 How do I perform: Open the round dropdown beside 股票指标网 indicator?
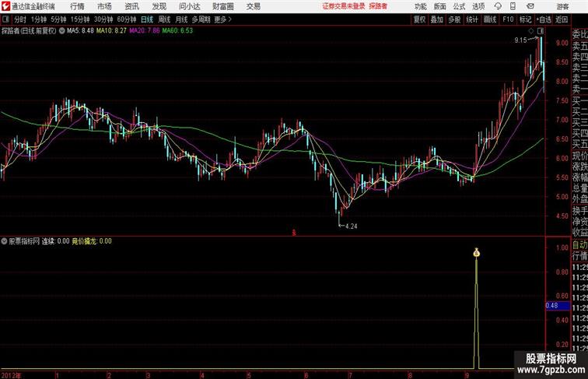(5, 241)
